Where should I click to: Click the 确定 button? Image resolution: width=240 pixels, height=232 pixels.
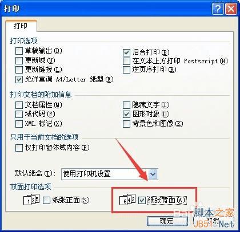point(167,221)
